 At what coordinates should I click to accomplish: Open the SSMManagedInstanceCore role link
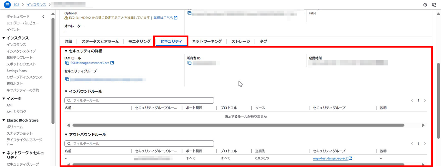[x=90, y=63]
